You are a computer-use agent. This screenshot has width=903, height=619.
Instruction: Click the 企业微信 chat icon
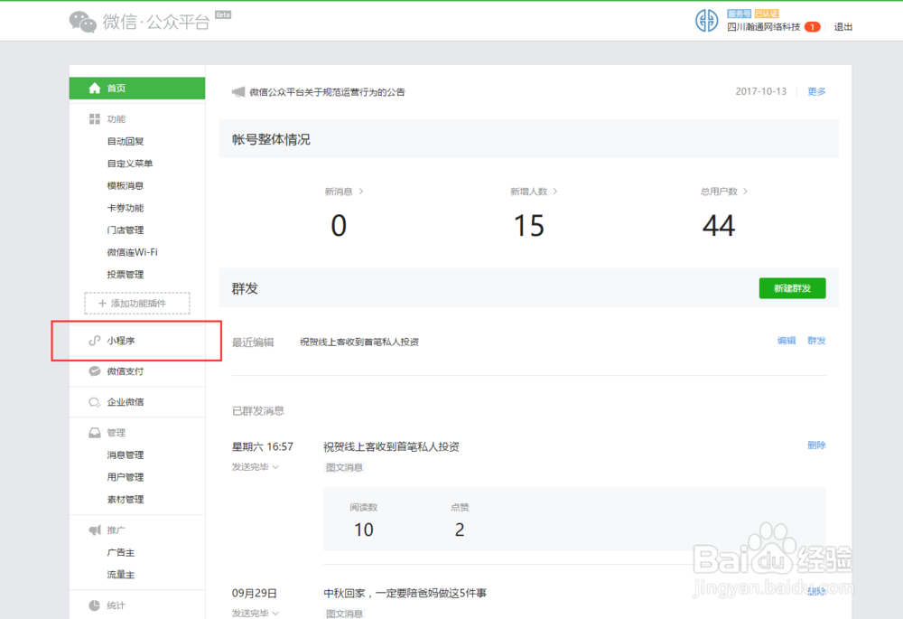[x=93, y=401]
